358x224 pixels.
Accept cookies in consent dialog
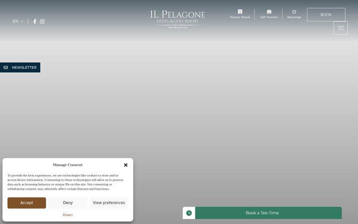pos(26,203)
